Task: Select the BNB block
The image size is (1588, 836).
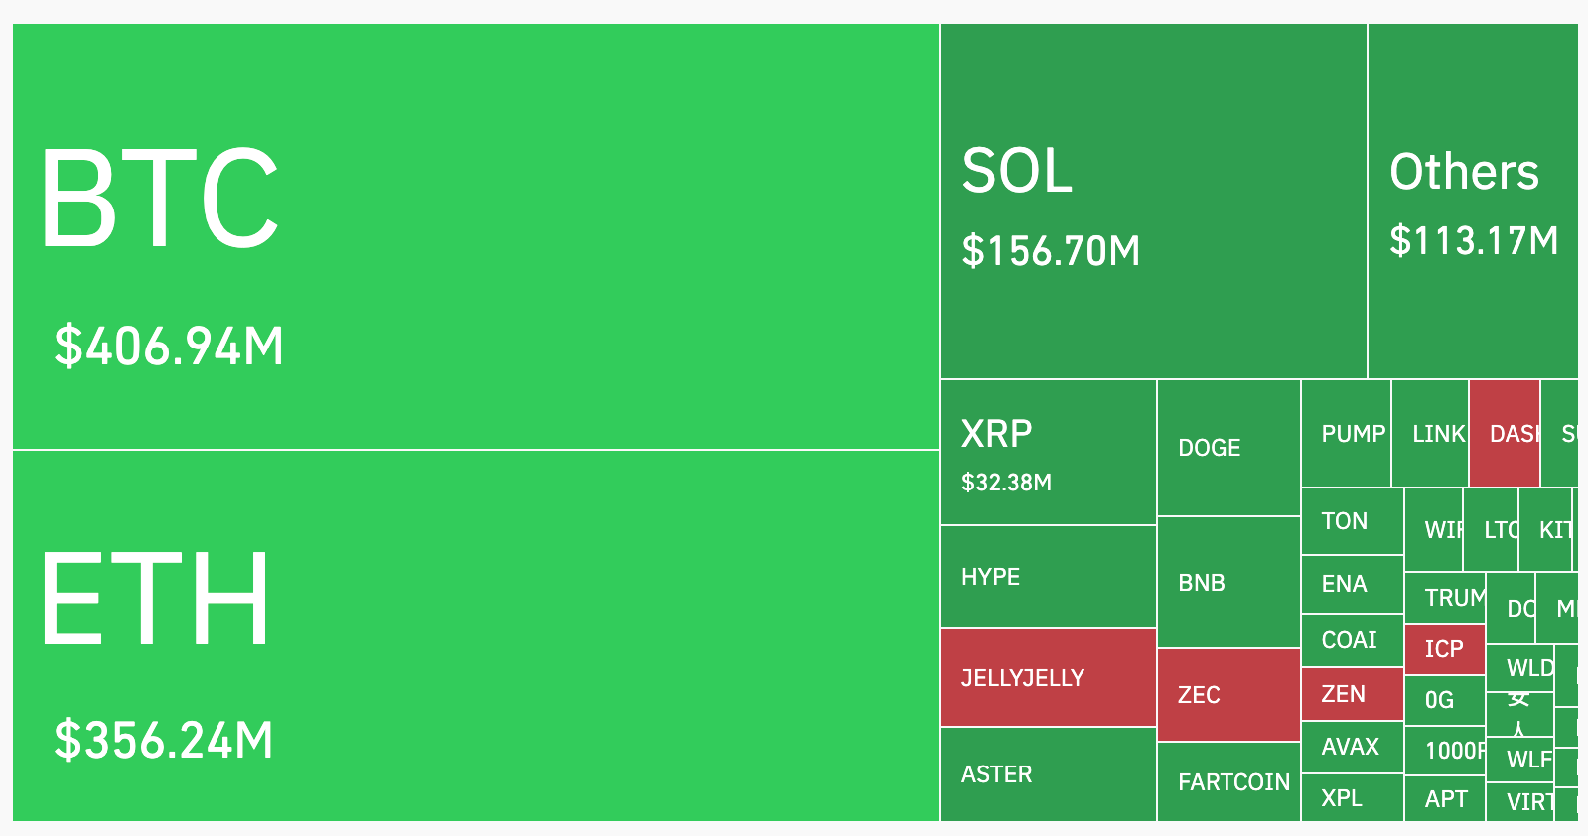Action: click(1228, 583)
